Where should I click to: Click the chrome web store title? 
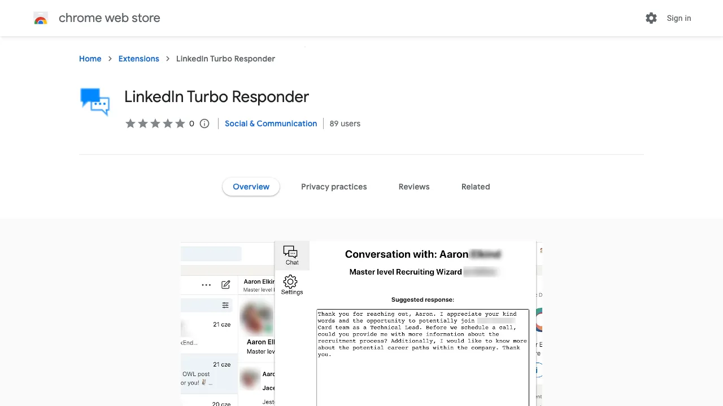click(x=110, y=18)
